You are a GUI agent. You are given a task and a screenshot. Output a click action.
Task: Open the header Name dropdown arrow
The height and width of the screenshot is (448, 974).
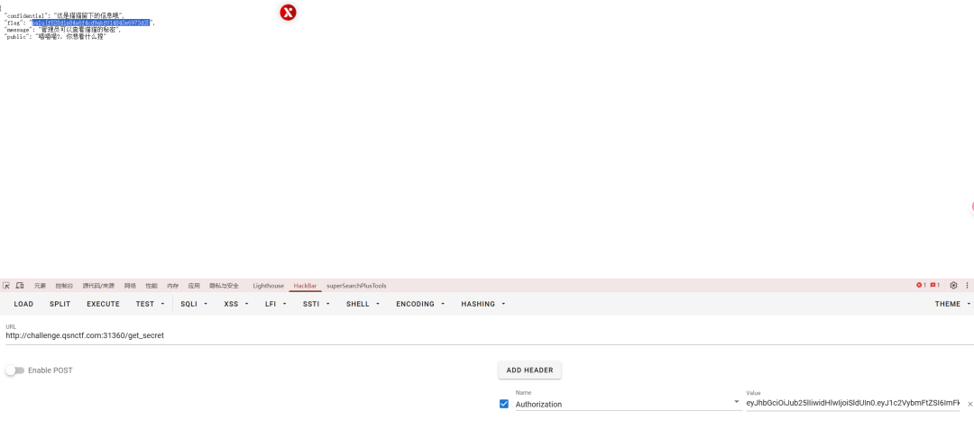point(736,403)
